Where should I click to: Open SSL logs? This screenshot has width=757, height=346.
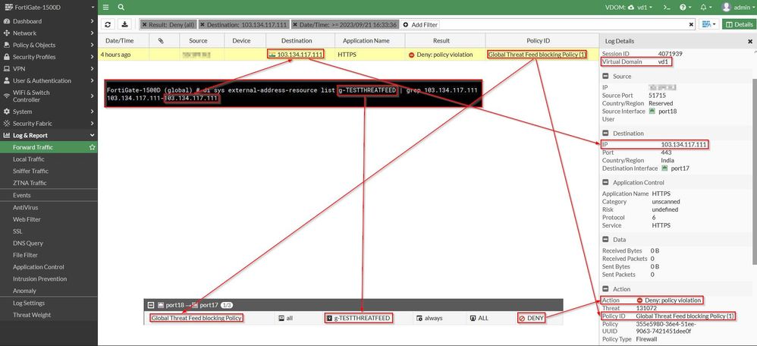point(17,231)
